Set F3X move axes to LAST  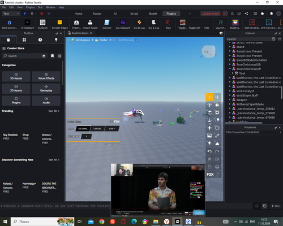pos(112,129)
